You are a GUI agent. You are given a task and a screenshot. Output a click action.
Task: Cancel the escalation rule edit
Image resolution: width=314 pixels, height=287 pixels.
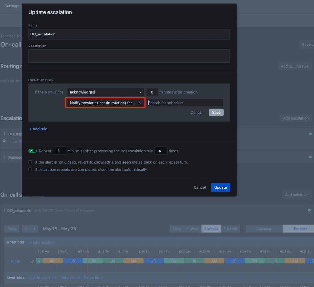tap(196, 112)
